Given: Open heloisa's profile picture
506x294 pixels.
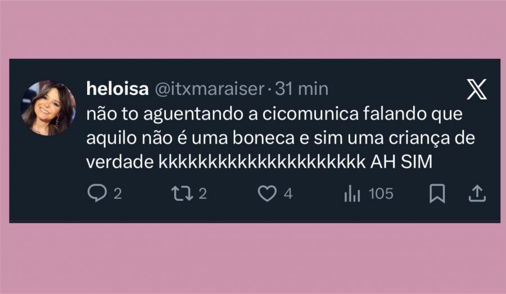Looking at the screenshot, I should coord(48,108).
